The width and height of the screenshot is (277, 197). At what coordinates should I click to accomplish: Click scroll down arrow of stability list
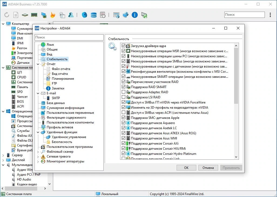pyautogui.click(x=236, y=157)
